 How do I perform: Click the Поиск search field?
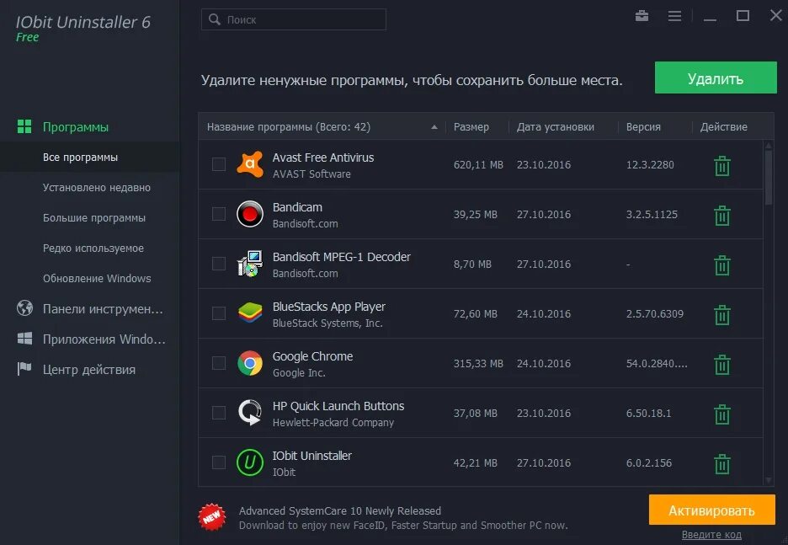(x=294, y=19)
